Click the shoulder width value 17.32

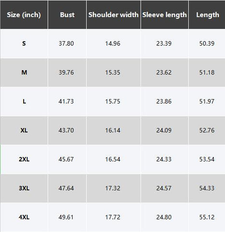tap(112, 188)
